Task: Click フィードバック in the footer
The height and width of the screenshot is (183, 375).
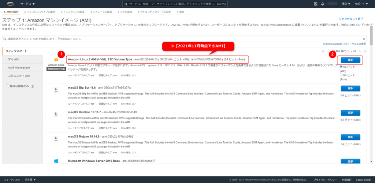Action: tap(12, 180)
